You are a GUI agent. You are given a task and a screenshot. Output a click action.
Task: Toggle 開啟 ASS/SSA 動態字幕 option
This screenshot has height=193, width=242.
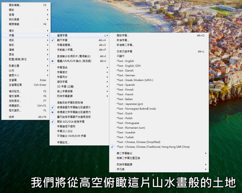tap(79, 122)
